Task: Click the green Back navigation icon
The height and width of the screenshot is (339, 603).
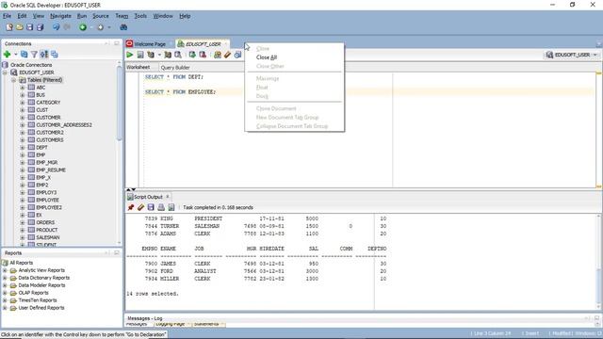Action: (83, 27)
